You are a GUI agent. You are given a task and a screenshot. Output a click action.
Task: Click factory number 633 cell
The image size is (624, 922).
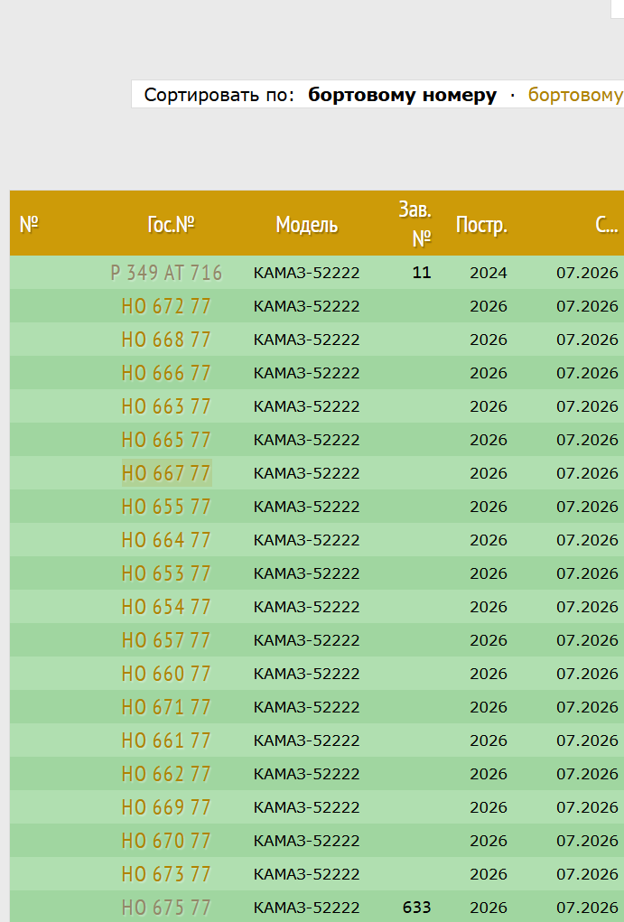pyautogui.click(x=417, y=908)
